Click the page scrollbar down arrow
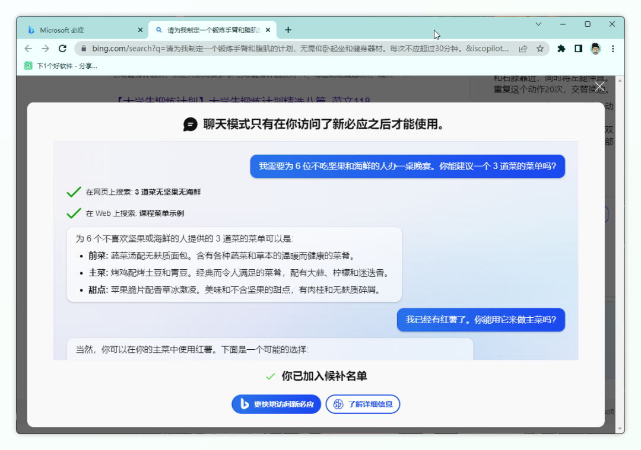 click(620, 429)
